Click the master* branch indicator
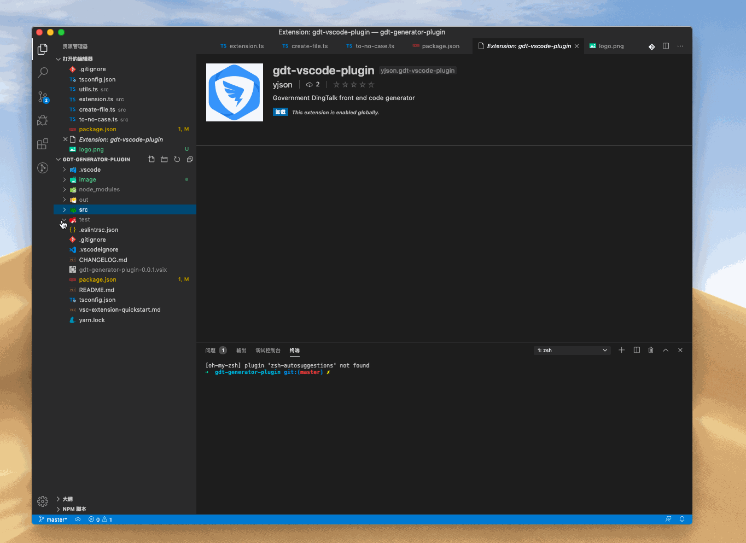 [53, 519]
